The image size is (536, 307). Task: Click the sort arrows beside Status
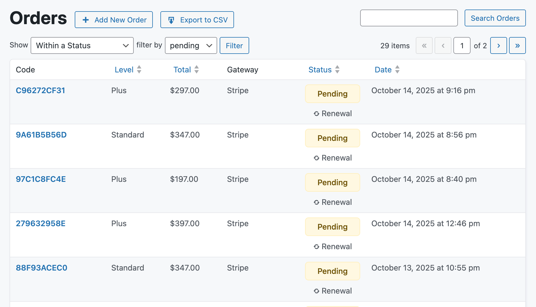point(337,70)
